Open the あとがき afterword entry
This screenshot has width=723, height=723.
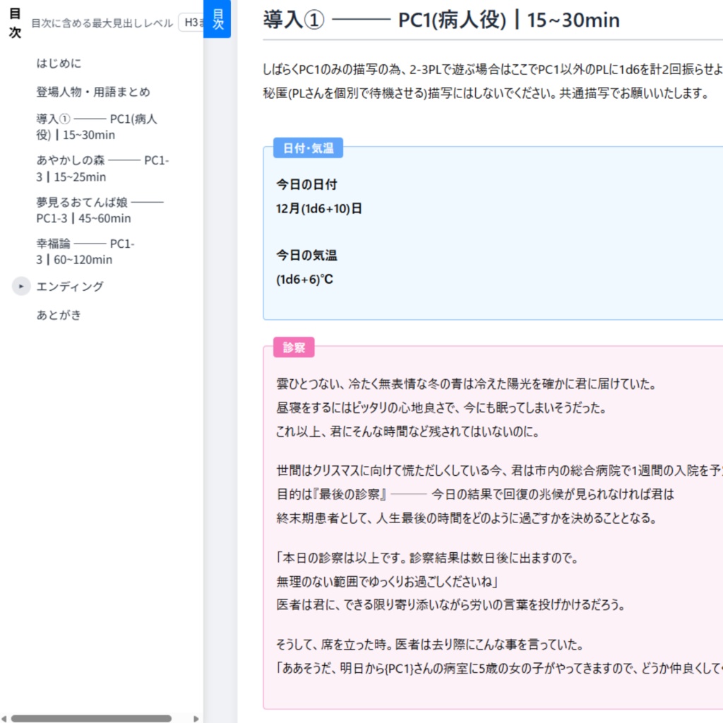pyautogui.click(x=56, y=315)
